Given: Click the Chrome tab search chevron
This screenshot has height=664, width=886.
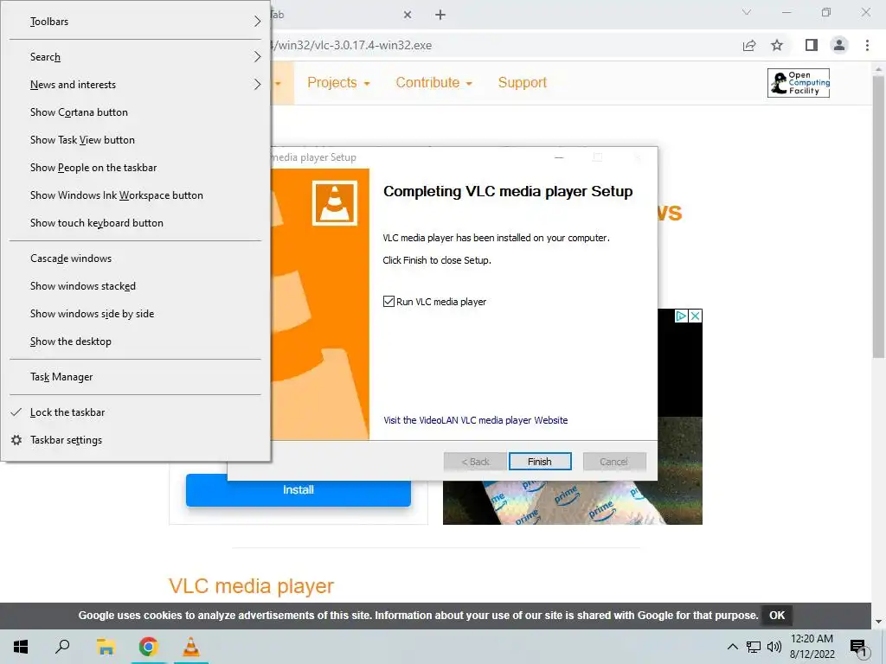Looking at the screenshot, I should [x=747, y=12].
